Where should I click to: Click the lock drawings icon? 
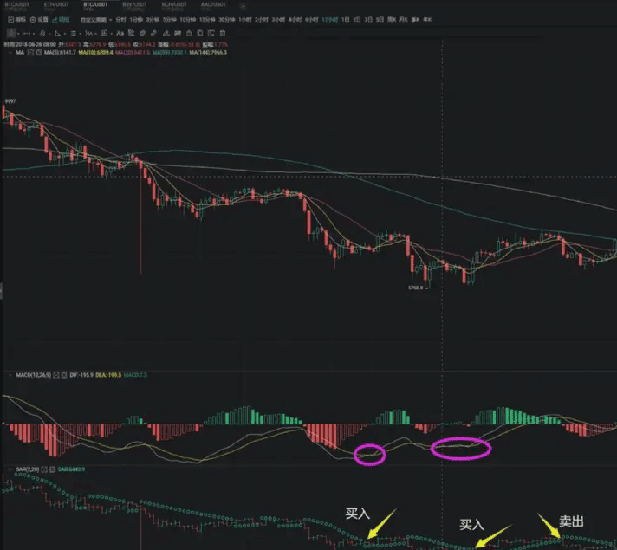click(189, 34)
